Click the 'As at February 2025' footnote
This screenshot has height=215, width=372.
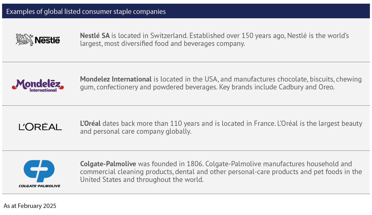(x=30, y=206)
